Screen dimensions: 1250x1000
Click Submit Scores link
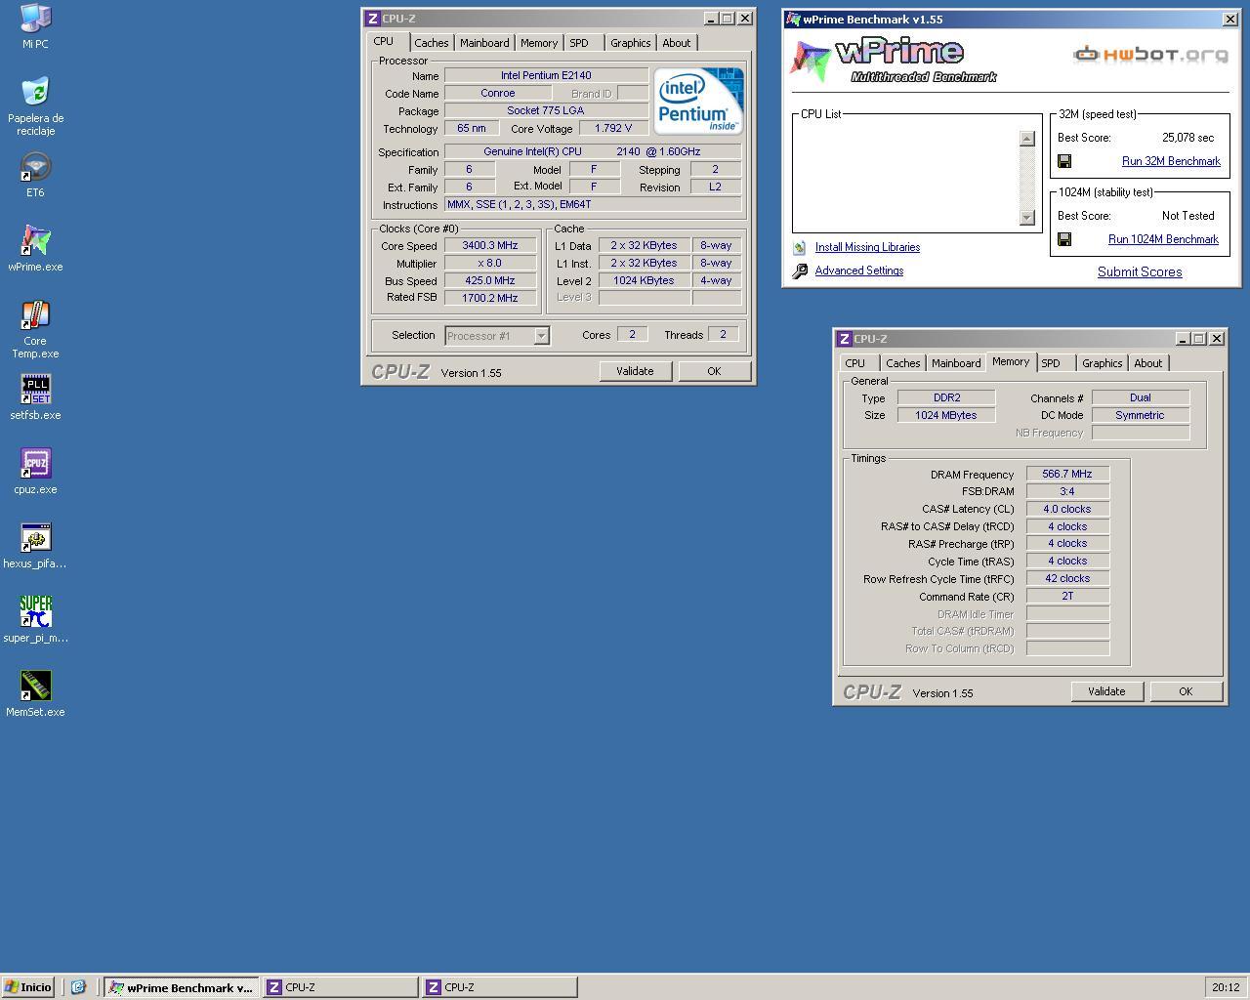(1140, 272)
